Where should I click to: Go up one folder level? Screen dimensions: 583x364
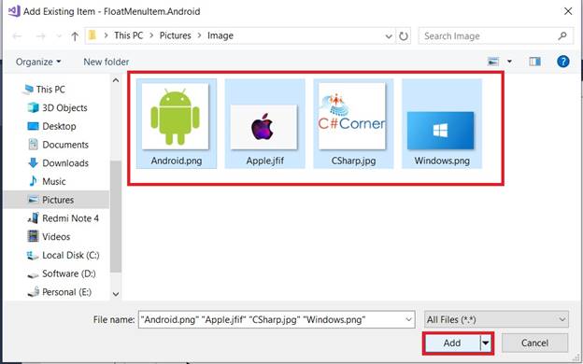[x=75, y=36]
